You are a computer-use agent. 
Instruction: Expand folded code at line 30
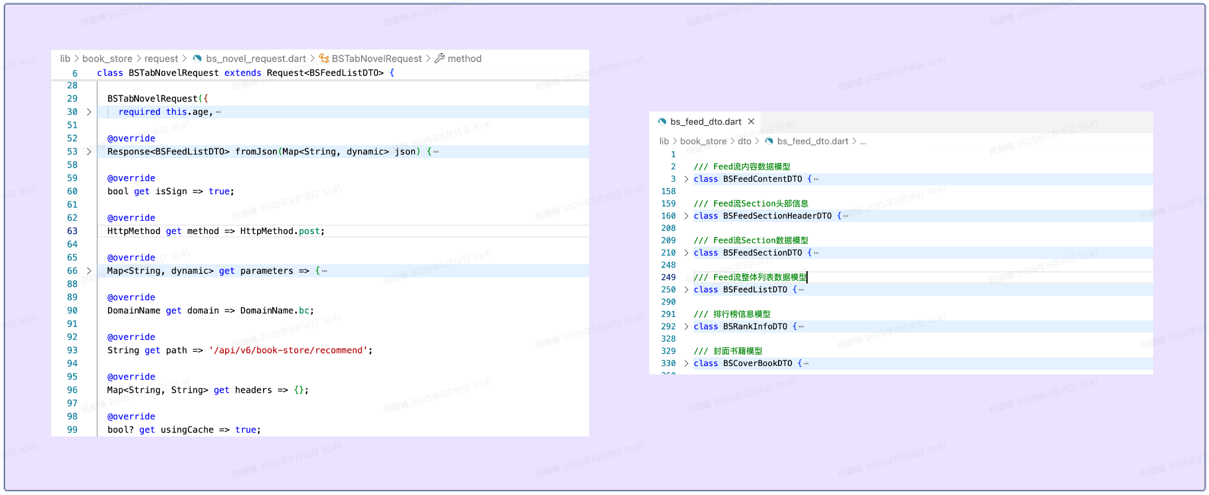(89, 112)
